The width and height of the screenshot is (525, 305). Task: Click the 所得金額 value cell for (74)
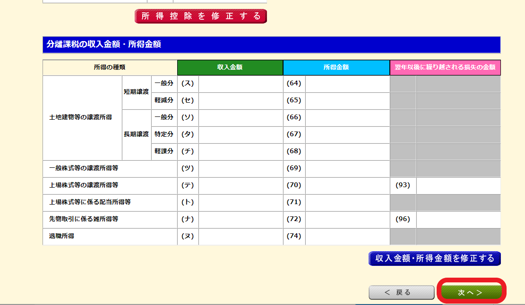point(347,237)
